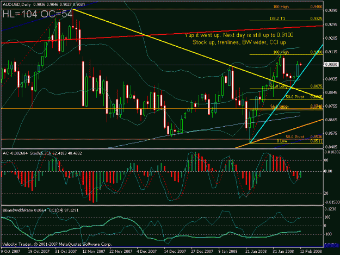The image size is (340, 255).
Task: Select the BBandWidthRatio 0.0564 label
Action: click(x=24, y=210)
